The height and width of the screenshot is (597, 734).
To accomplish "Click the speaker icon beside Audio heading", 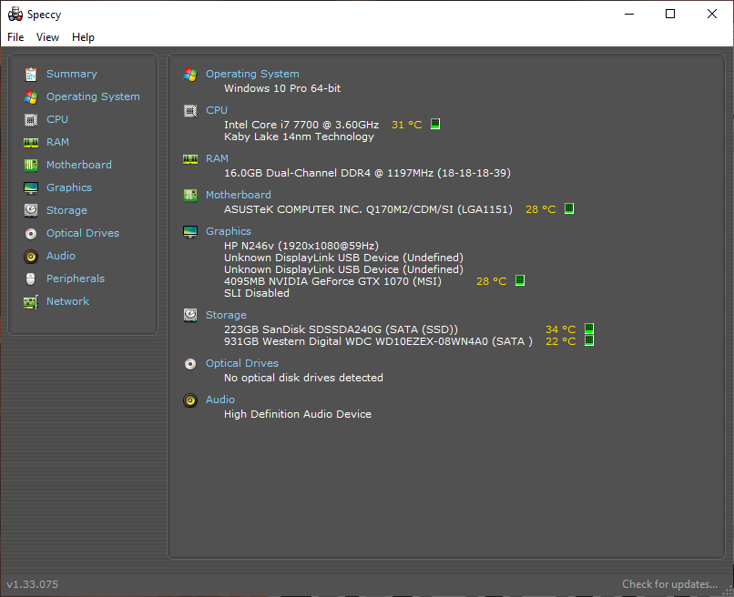I will click(190, 400).
